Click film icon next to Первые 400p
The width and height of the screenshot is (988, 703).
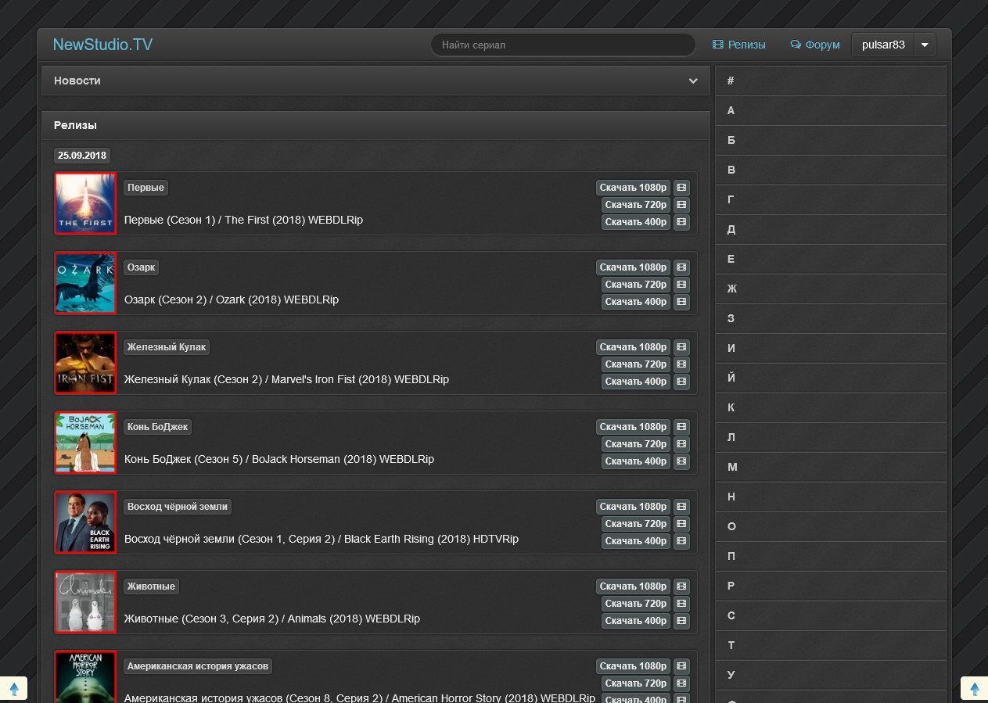click(681, 222)
